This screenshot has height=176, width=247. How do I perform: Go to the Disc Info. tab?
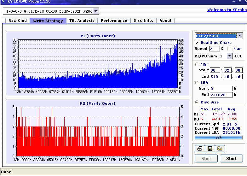143,21
